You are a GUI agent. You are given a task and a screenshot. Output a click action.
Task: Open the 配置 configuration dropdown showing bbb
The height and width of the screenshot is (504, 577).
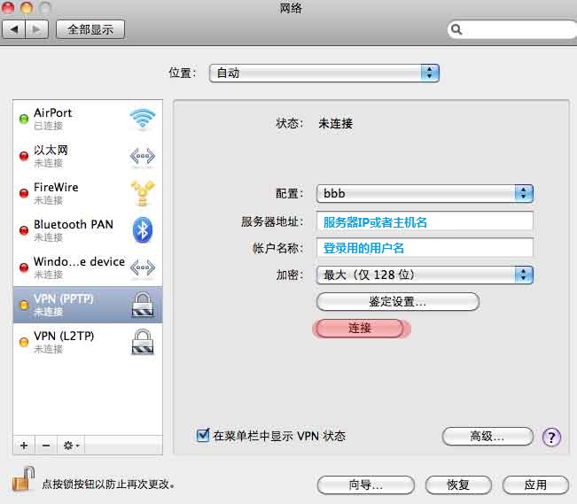pyautogui.click(x=425, y=193)
